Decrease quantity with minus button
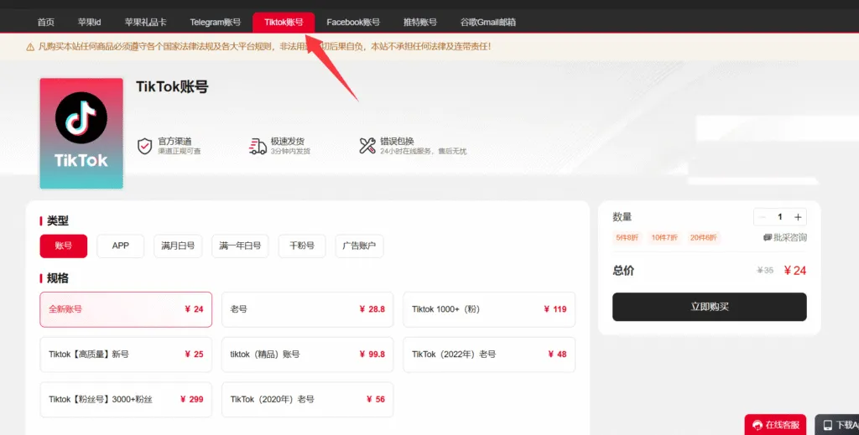Image resolution: width=859 pixels, height=435 pixels. (762, 217)
